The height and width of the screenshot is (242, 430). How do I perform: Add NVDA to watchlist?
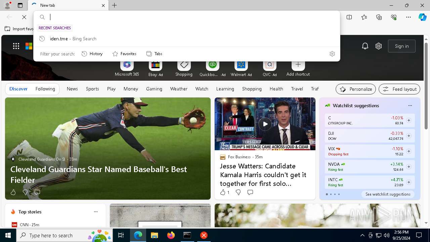point(408,167)
